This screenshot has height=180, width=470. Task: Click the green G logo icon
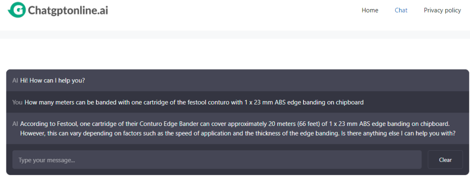click(17, 10)
